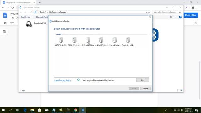Select the unknown device starting with 2c:41
This screenshot has height=113, width=201.
tap(101, 42)
